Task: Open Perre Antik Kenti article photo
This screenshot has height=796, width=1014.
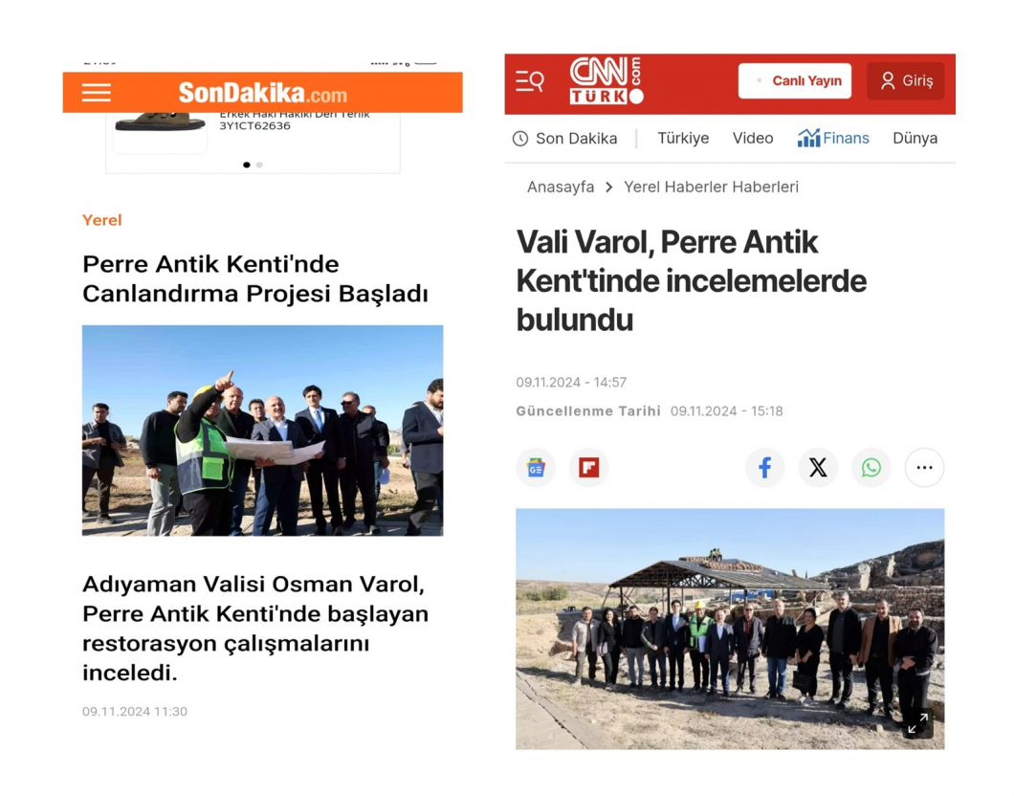Action: pyautogui.click(x=262, y=431)
